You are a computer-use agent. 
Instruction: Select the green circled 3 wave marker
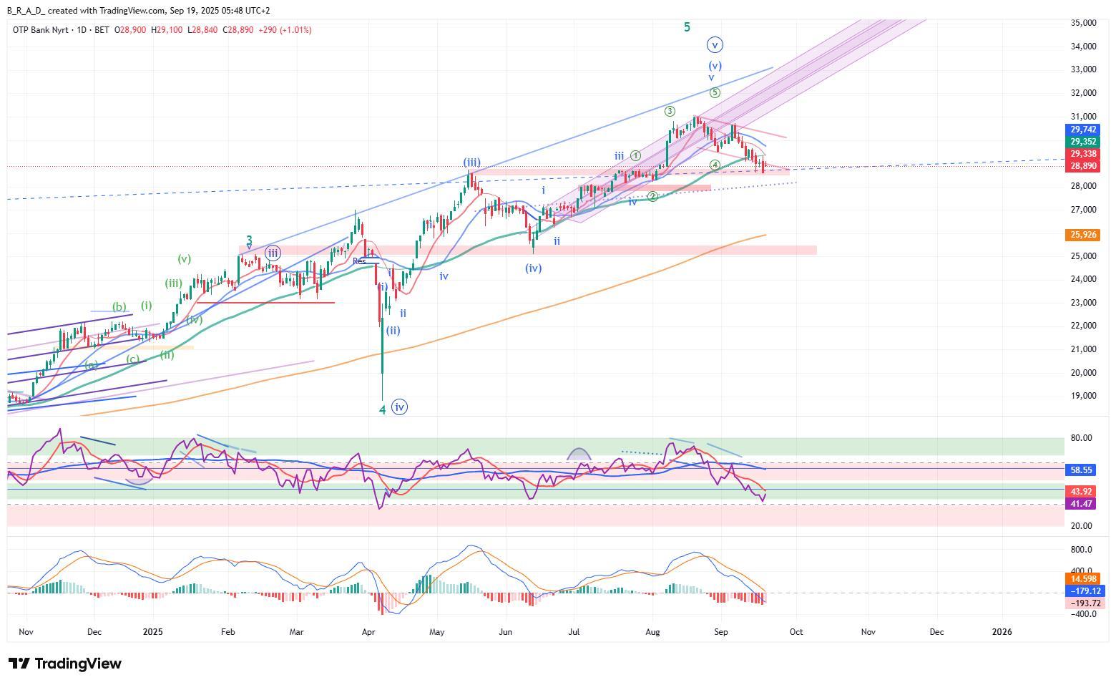click(670, 111)
